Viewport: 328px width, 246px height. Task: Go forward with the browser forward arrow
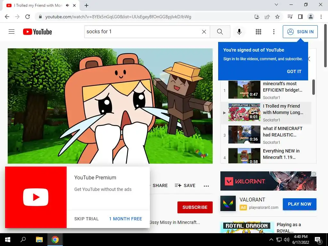click(x=17, y=17)
